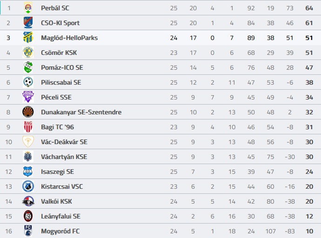
Task: Click the Leányfalui SE round LSE logo
Action: (28, 216)
